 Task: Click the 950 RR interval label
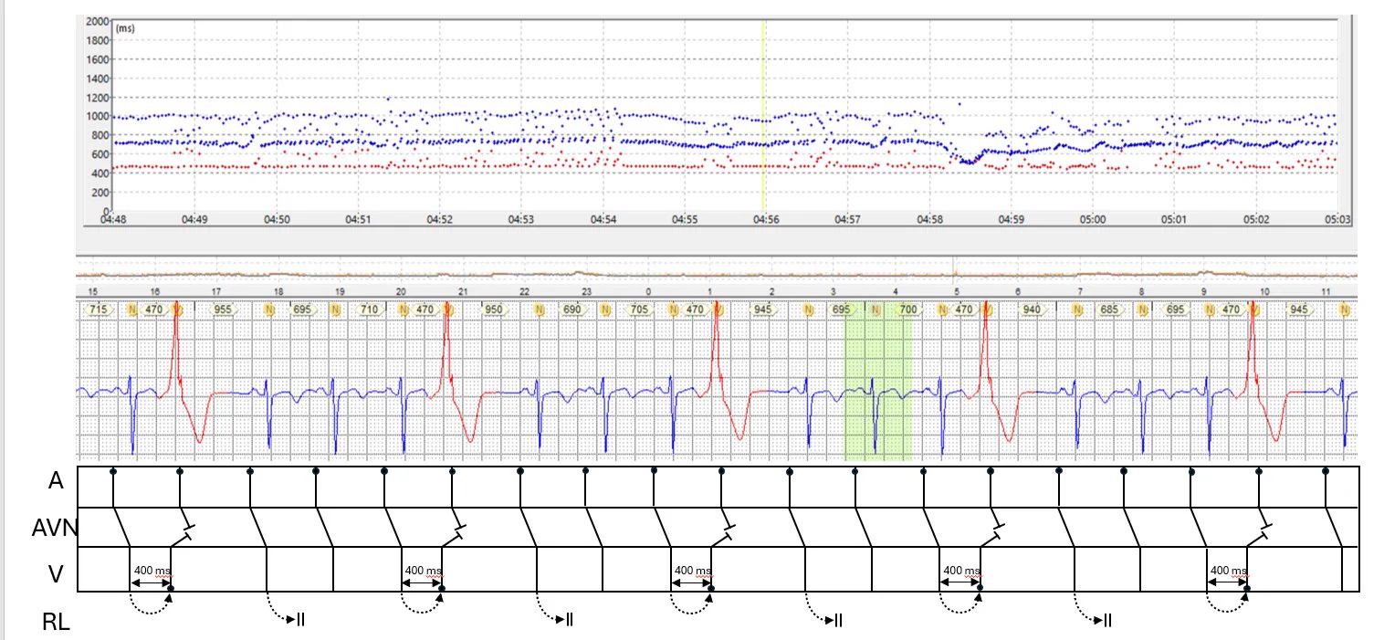tap(494, 310)
